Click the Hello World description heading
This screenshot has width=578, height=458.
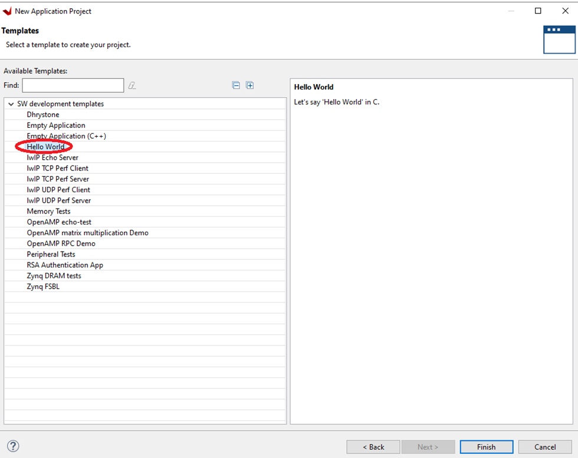tap(314, 87)
